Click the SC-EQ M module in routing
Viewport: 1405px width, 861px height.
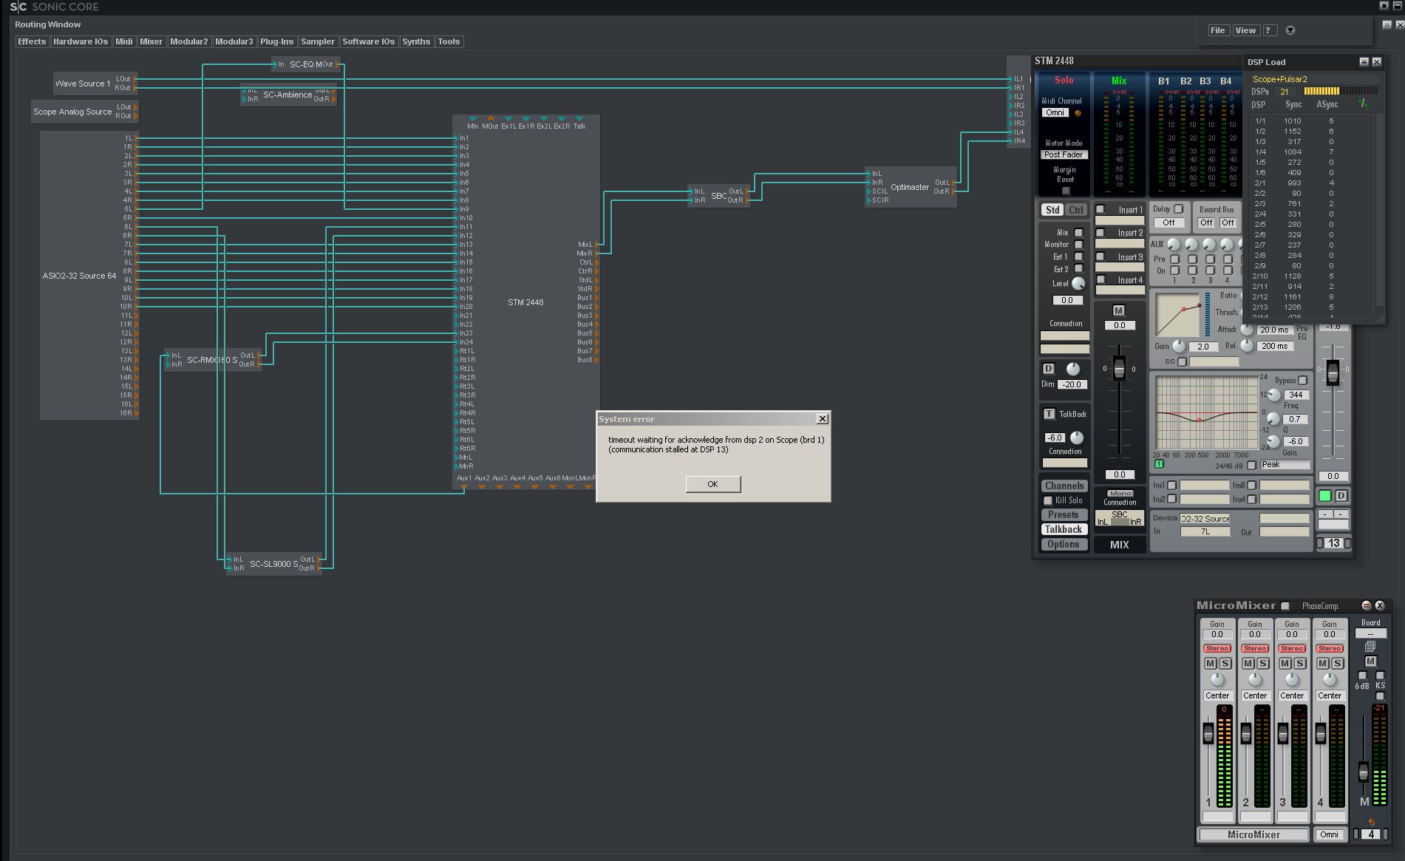pyautogui.click(x=306, y=64)
